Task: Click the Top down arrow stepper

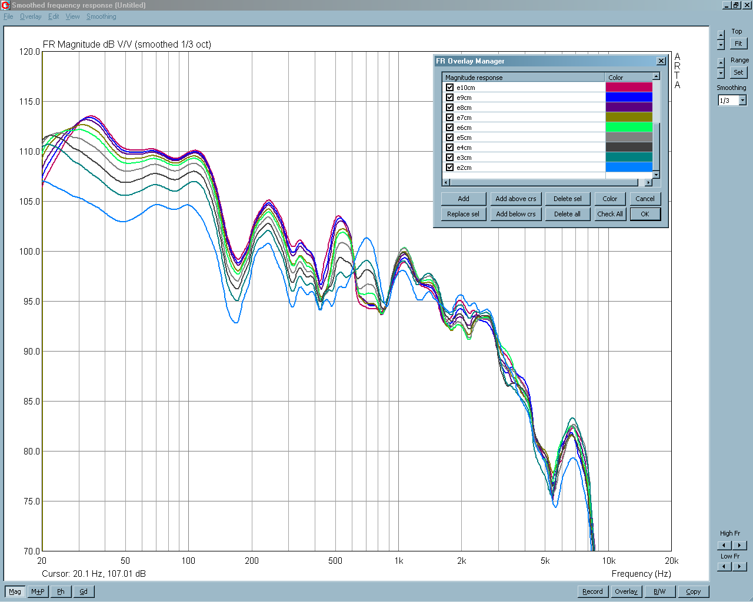Action: click(721, 45)
